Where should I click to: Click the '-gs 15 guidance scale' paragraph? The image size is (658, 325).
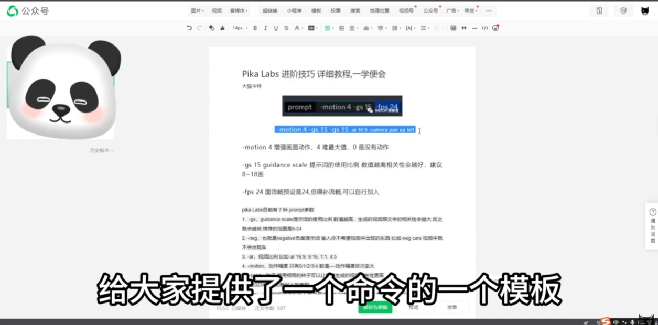point(342,169)
